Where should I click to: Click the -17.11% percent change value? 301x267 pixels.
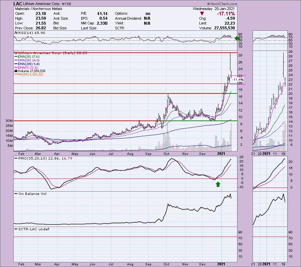pyautogui.click(x=226, y=14)
